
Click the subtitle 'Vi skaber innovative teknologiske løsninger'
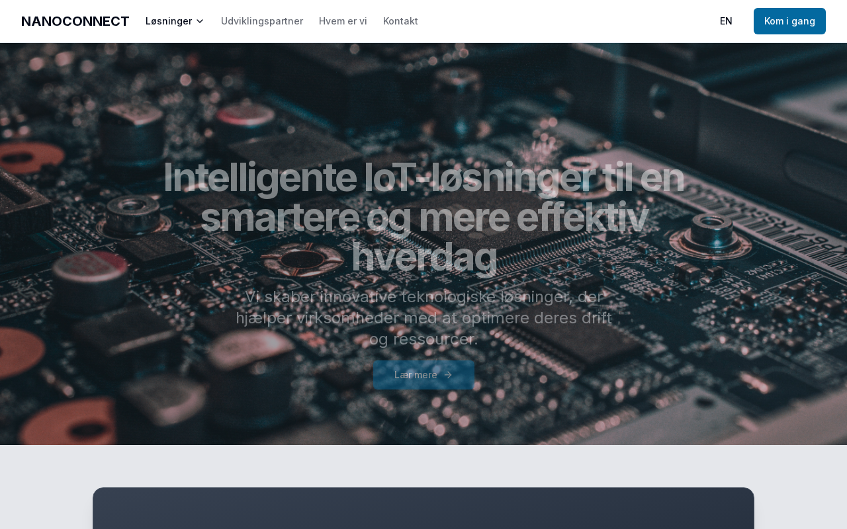click(423, 318)
